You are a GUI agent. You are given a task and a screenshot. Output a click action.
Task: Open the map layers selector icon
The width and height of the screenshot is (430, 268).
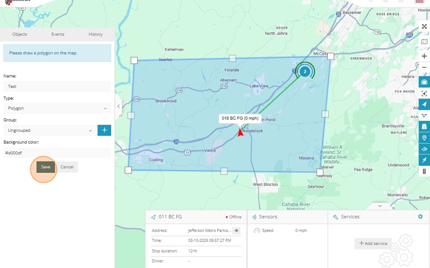424,42
